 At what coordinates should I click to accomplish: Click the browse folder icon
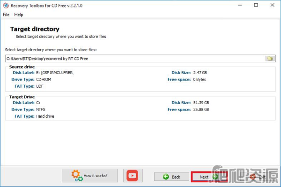tap(270, 59)
